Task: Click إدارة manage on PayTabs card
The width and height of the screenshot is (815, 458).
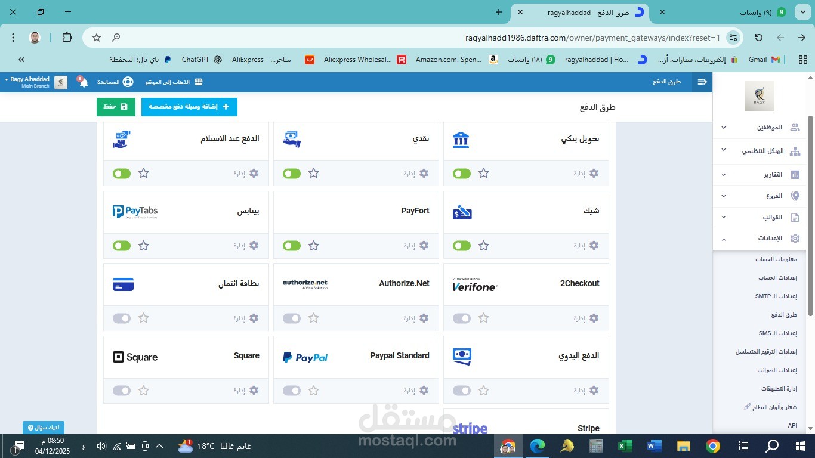Action: (246, 246)
